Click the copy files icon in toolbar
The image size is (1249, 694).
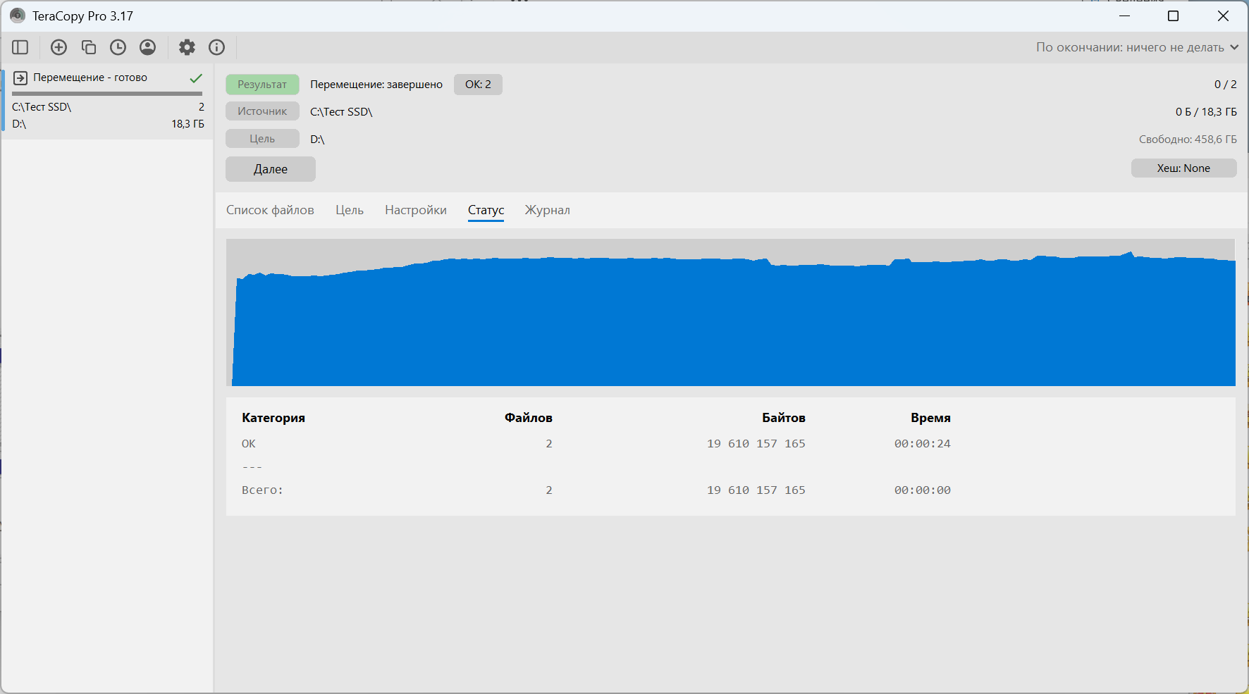click(89, 47)
